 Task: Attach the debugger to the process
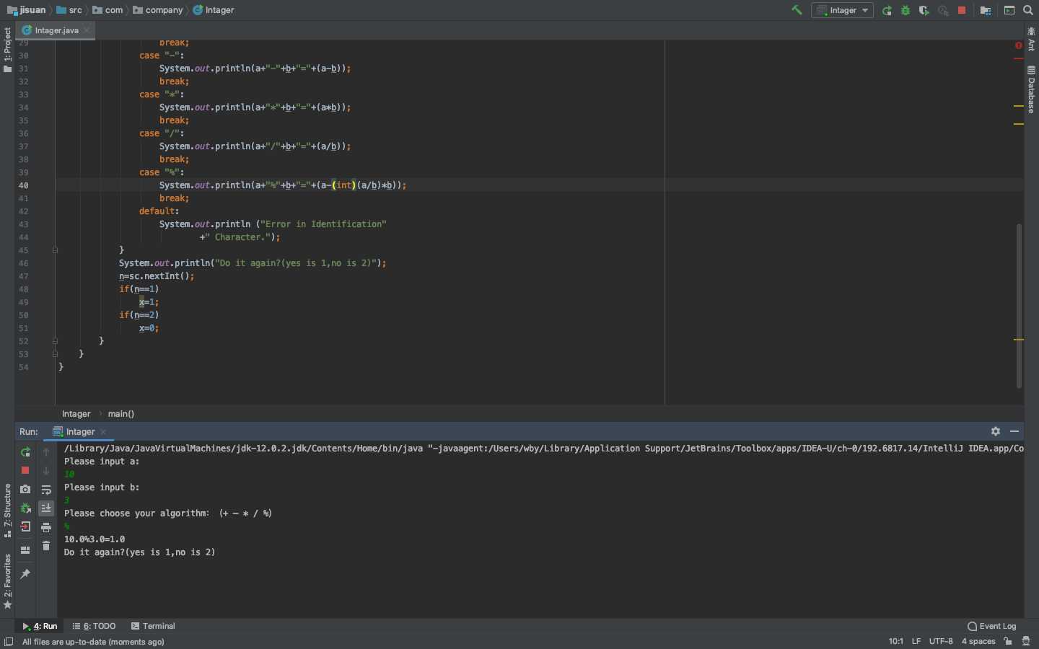25,508
